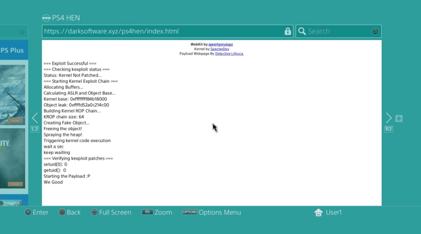This screenshot has width=421, height=234.
Task: Select the snowy landscape game thumbnail
Action: click(x=13, y=94)
